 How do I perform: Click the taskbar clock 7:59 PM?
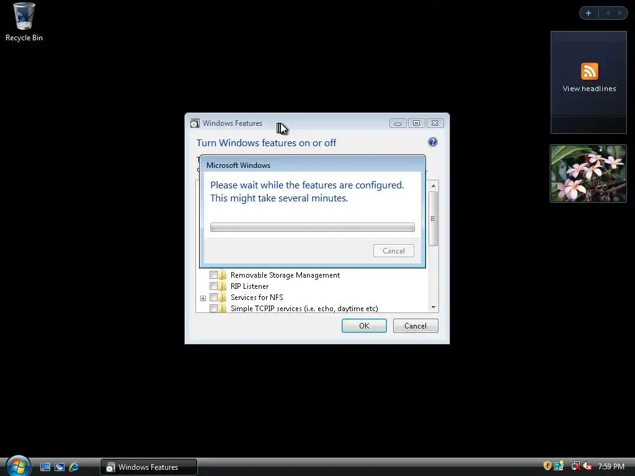tap(611, 466)
